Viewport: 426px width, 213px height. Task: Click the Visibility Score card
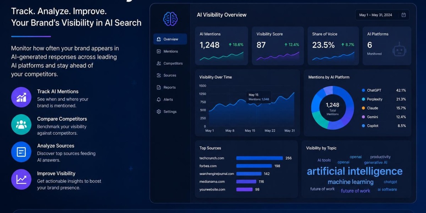(278, 46)
